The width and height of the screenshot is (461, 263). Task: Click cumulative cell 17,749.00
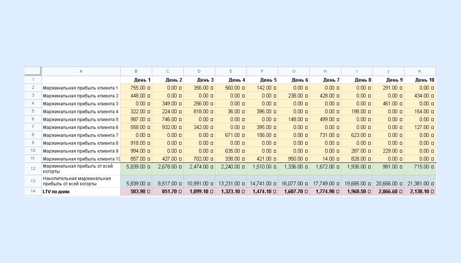325,181
